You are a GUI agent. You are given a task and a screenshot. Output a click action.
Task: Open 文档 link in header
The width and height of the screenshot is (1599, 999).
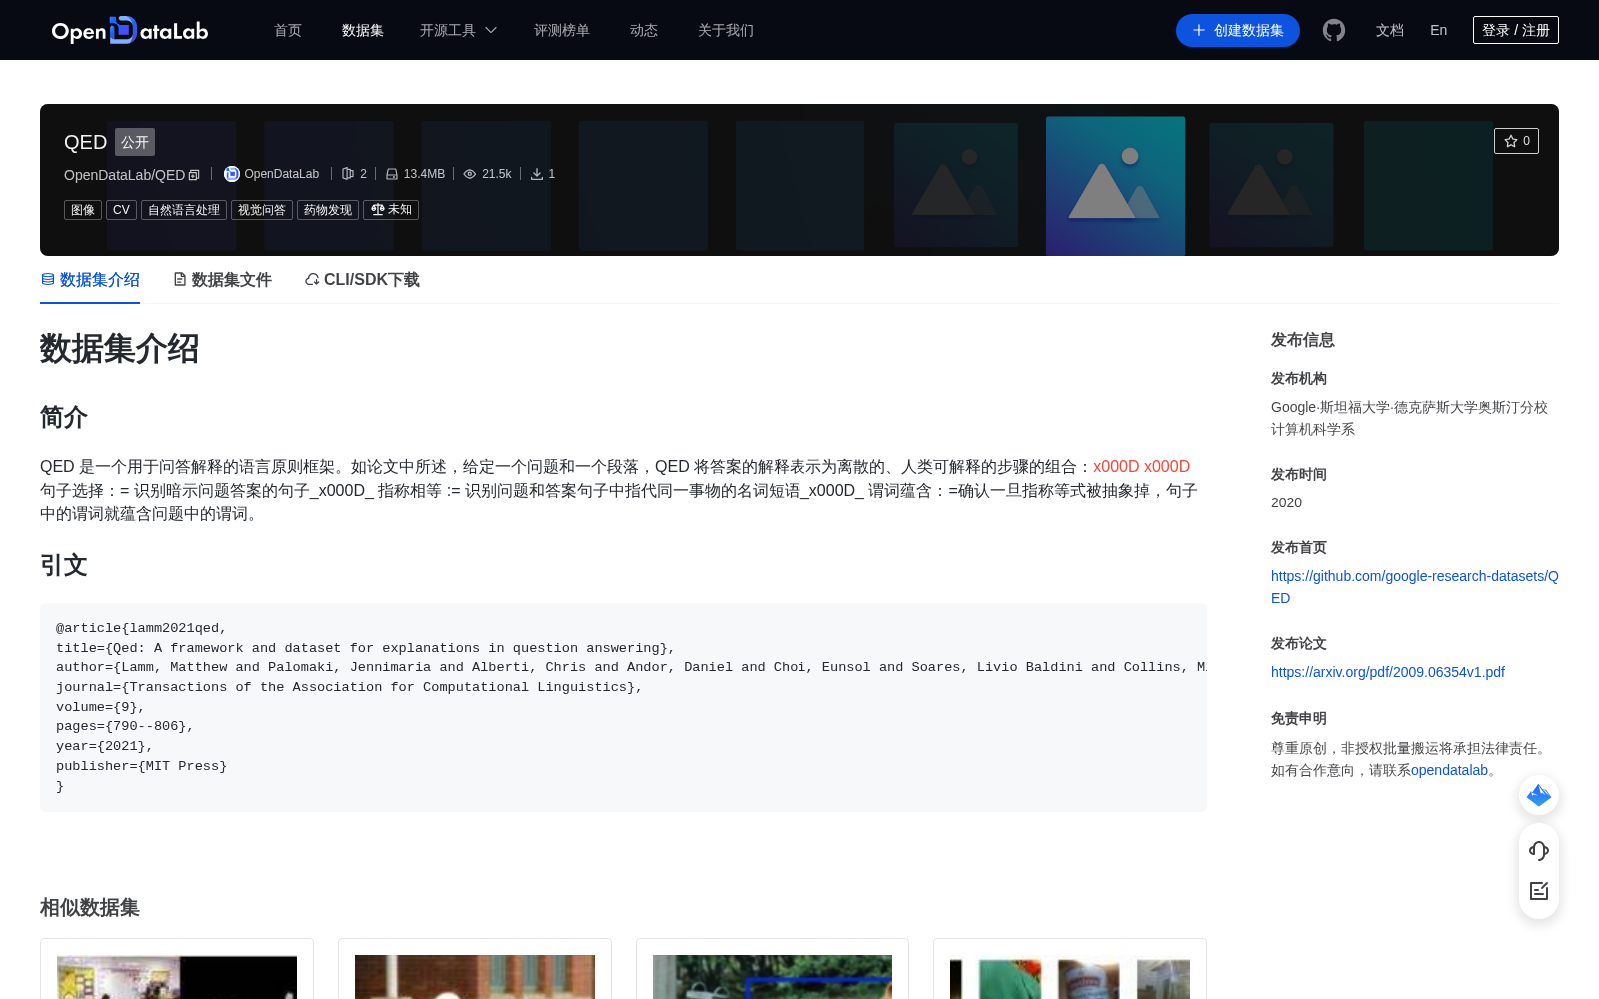click(1390, 30)
